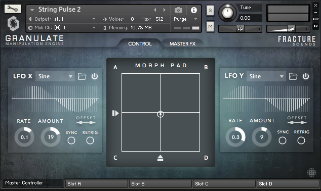
Task: Enable LFO X Sync
Action: point(71,140)
